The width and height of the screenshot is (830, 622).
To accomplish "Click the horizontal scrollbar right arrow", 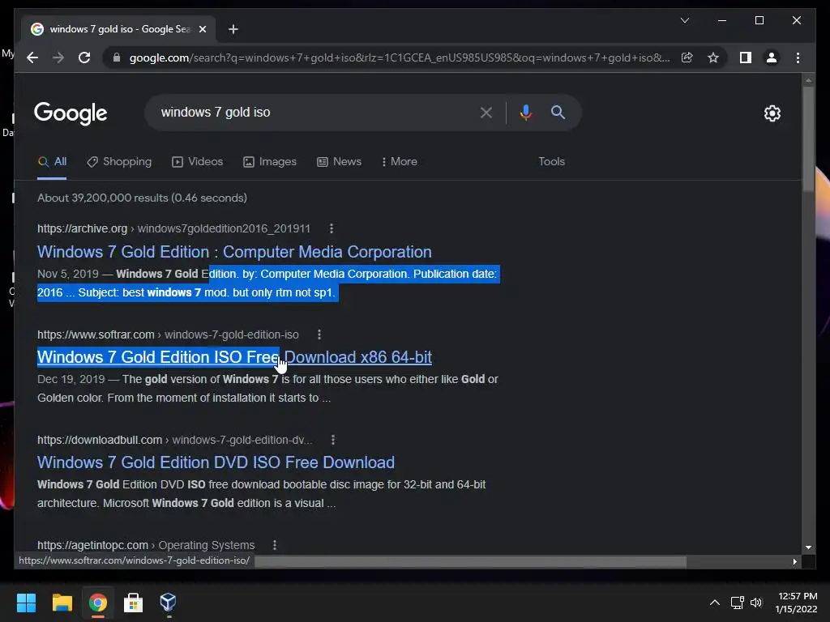I will click(x=794, y=562).
